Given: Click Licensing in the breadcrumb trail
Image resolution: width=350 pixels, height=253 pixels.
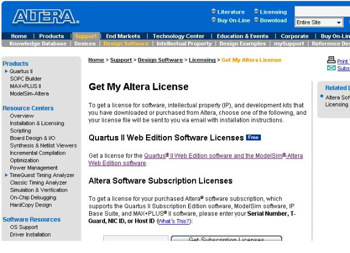Looking at the screenshot, I should (x=202, y=60).
